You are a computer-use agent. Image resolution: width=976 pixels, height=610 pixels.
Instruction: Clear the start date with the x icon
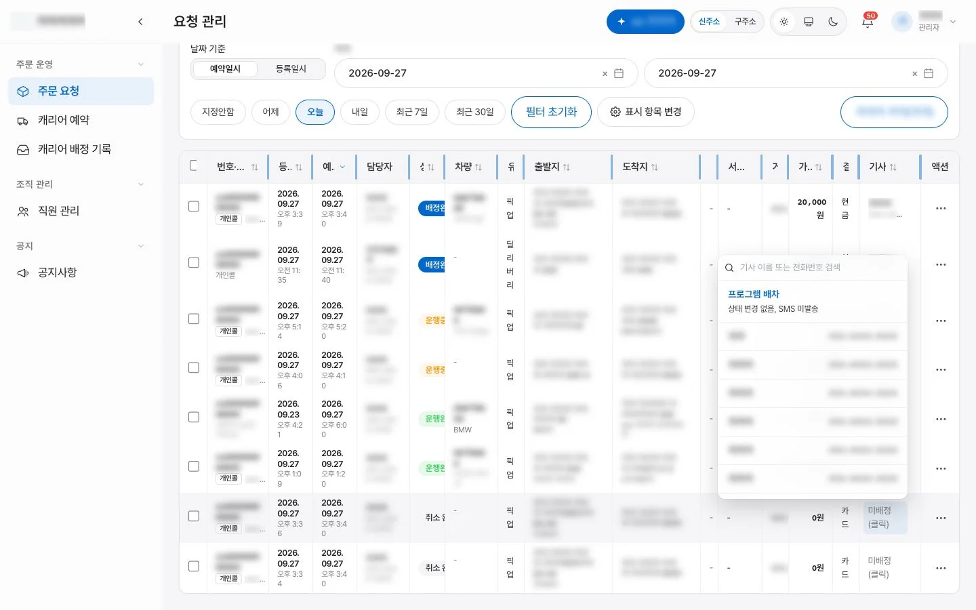coord(605,74)
